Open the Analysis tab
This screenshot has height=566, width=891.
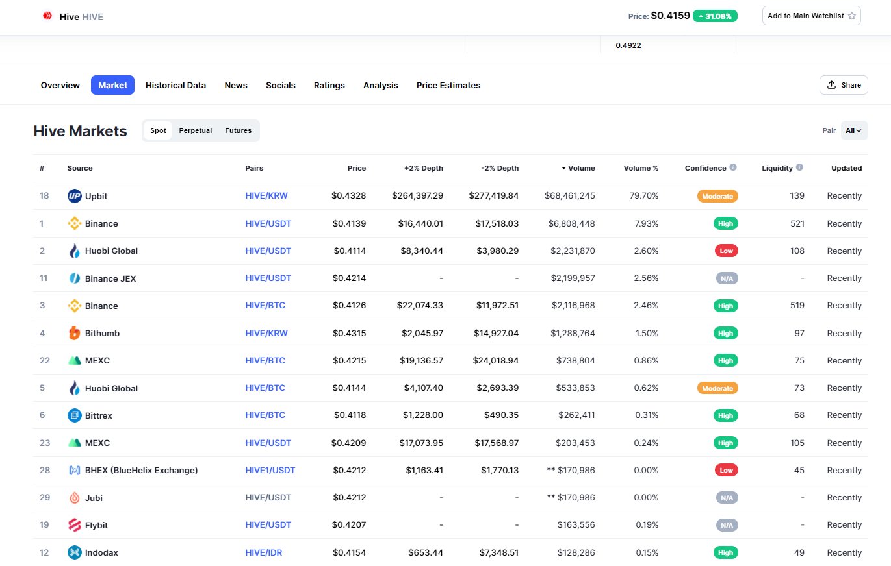coord(381,85)
